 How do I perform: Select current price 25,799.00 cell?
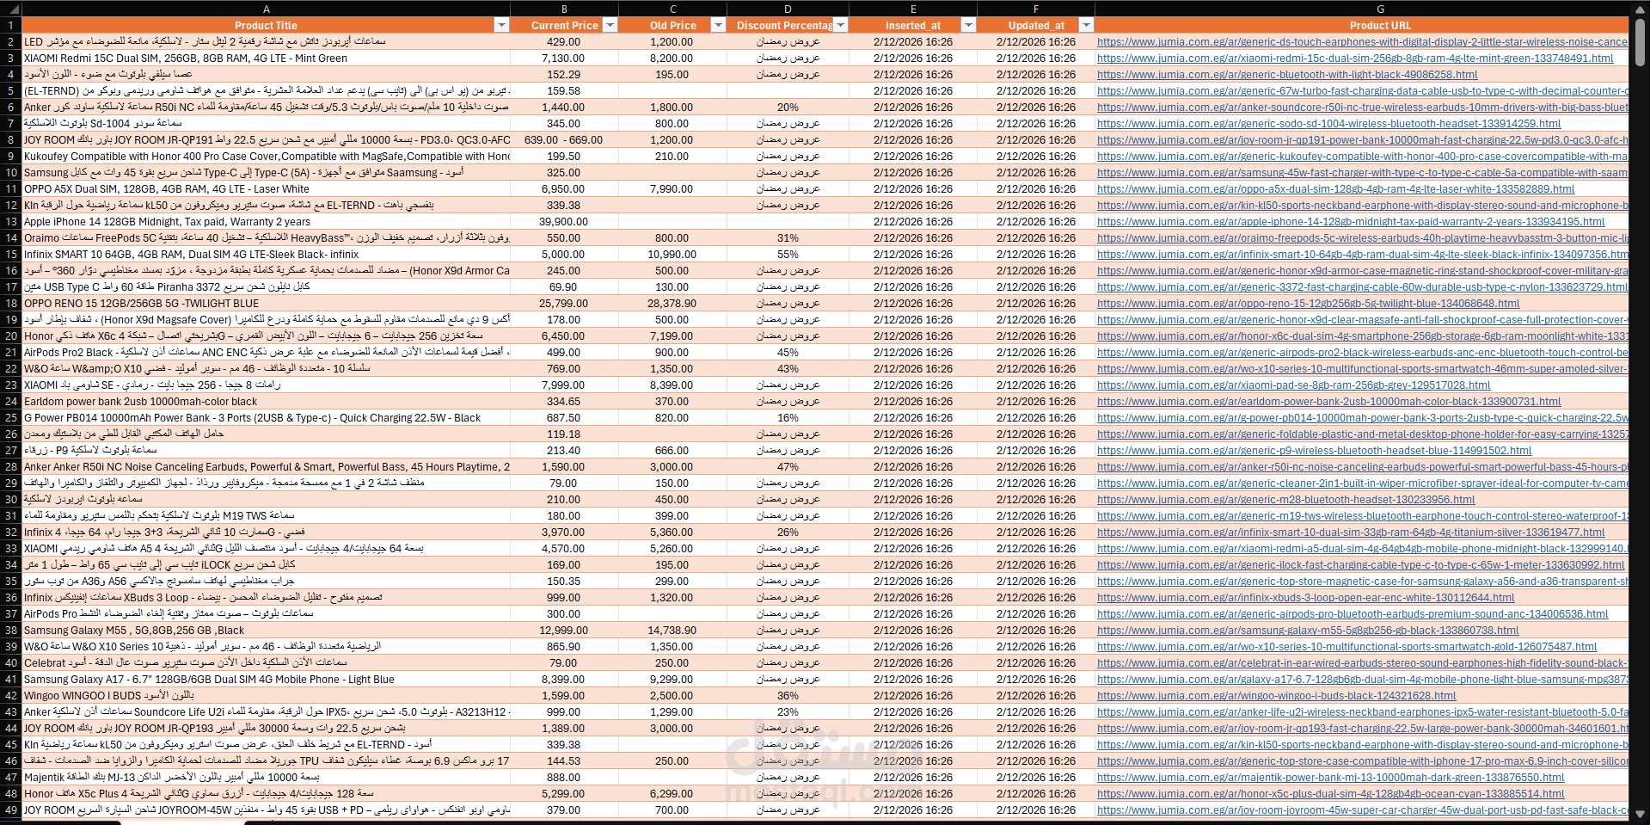[x=564, y=304]
